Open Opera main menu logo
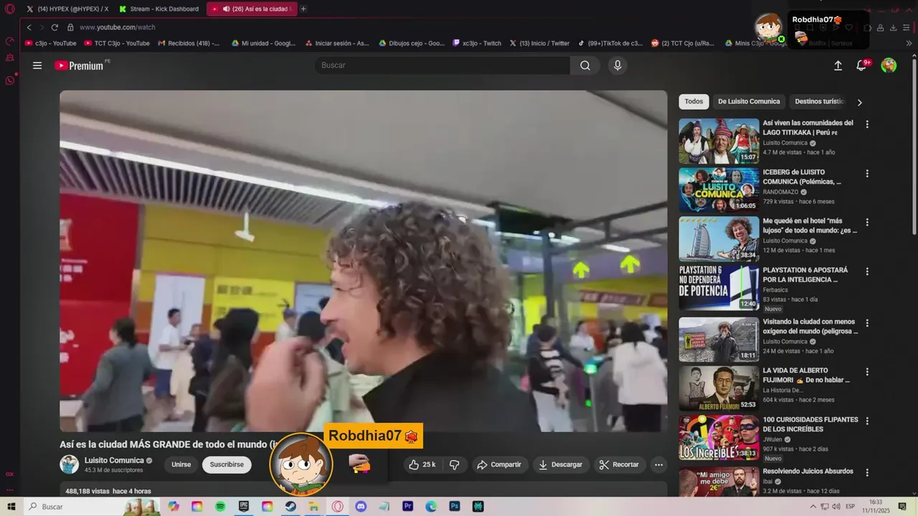918x516 pixels. 9,9
